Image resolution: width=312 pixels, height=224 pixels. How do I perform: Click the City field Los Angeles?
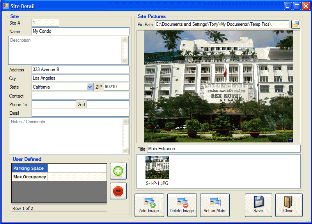[x=80, y=78]
